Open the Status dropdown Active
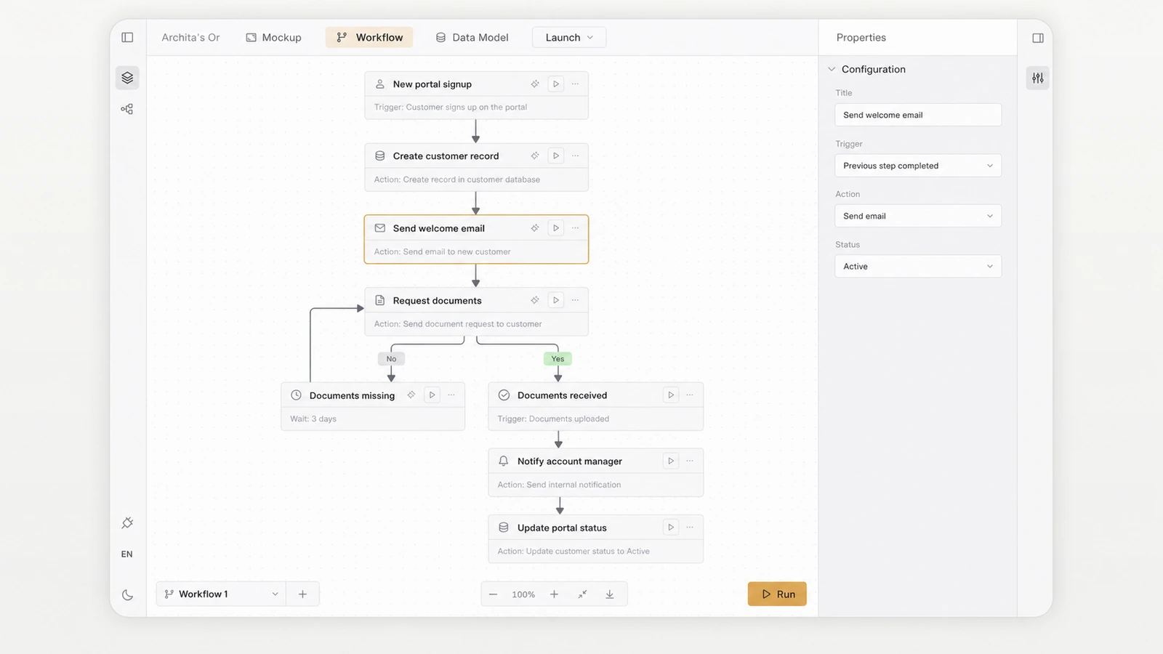 pyautogui.click(x=918, y=267)
